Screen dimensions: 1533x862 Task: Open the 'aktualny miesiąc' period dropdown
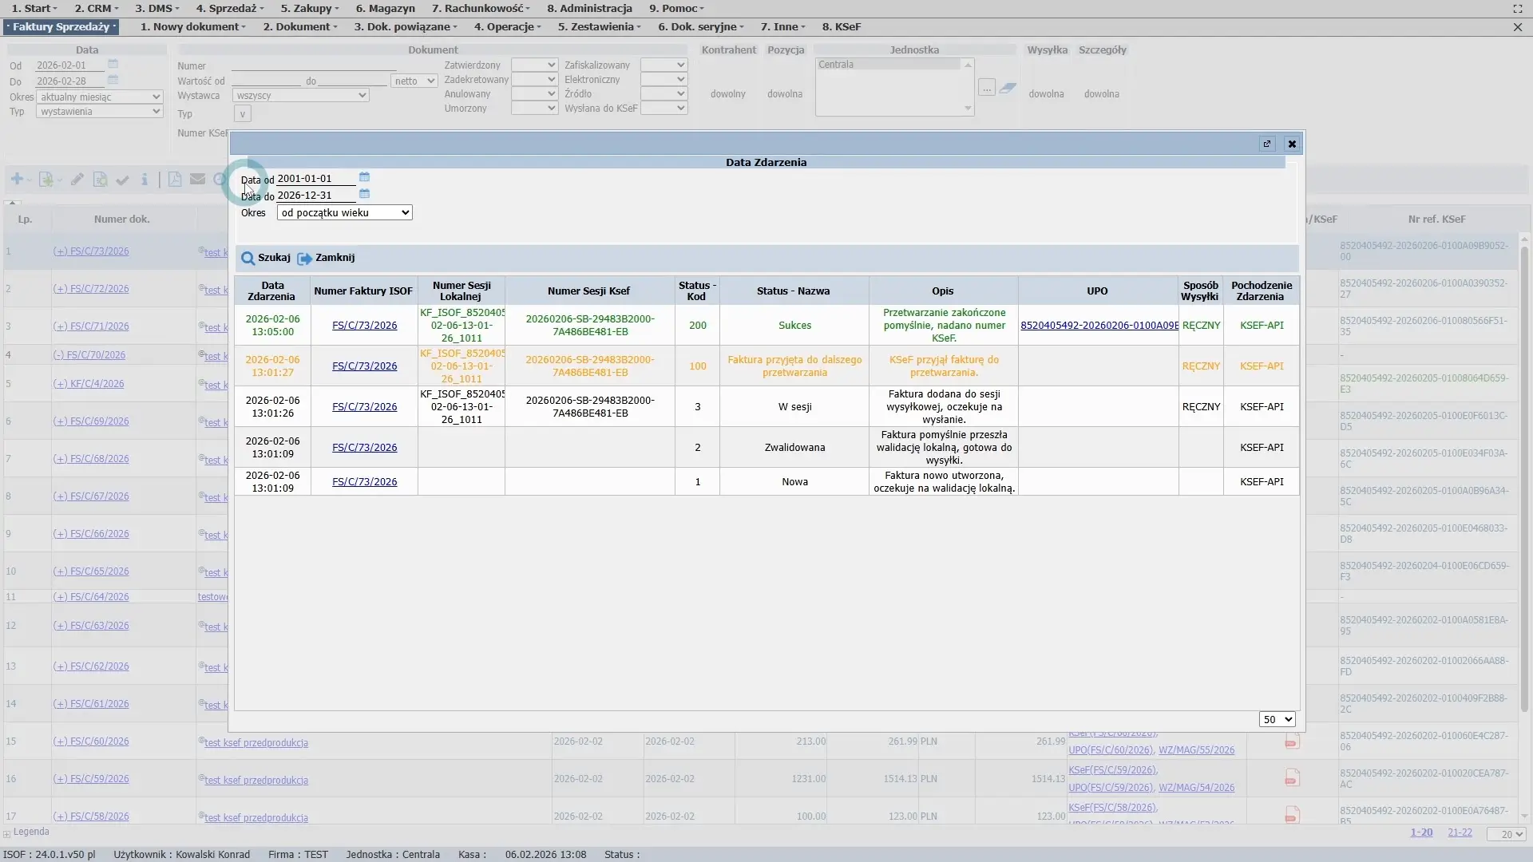coord(100,97)
